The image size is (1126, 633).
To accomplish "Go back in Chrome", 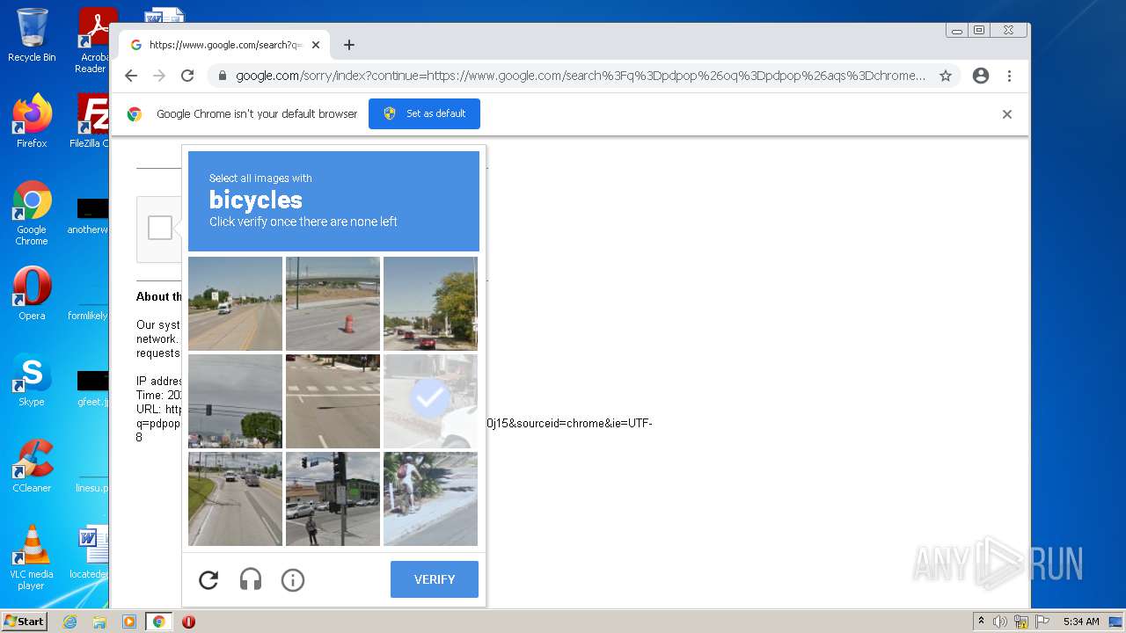I will pos(131,76).
